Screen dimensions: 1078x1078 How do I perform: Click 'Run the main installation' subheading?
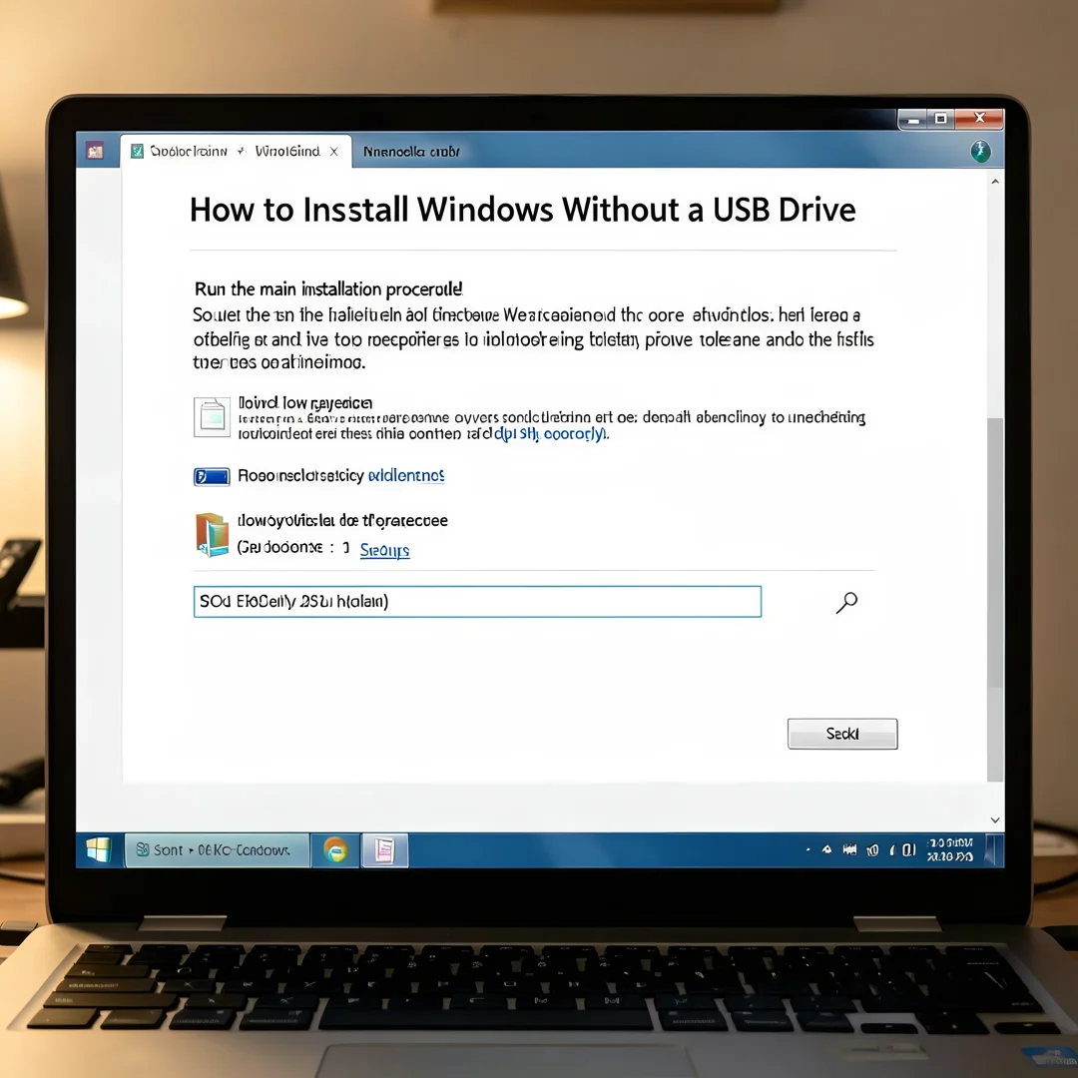click(x=328, y=288)
